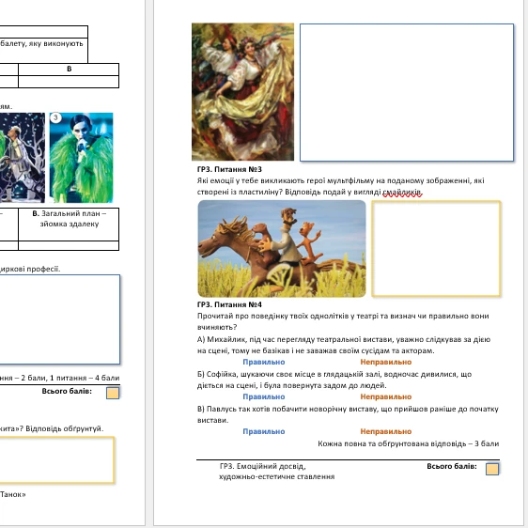
Task: Click the misspelled word 'смайликів' underlined in red
Action: pyautogui.click(x=402, y=192)
